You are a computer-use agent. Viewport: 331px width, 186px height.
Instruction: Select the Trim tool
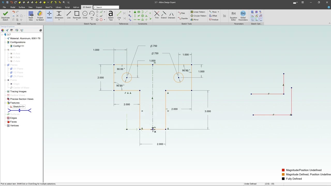tap(157, 15)
